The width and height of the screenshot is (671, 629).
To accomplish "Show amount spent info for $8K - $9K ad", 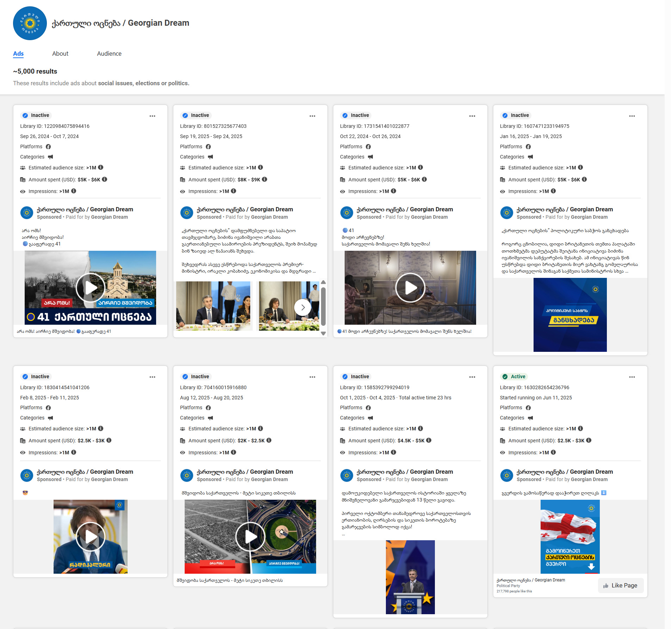I will (265, 179).
